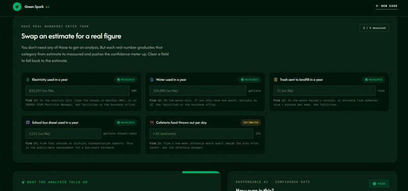Click the Estimated badge on Cafeteria card
The width and height of the screenshot is (408, 191).
coord(251,123)
